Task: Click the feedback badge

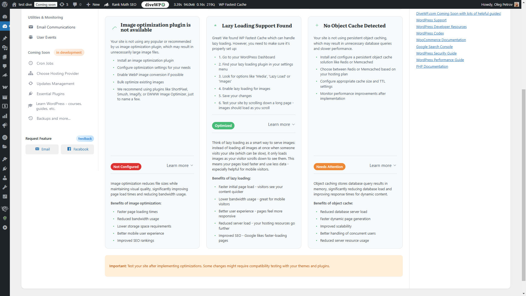Action: click(85, 139)
